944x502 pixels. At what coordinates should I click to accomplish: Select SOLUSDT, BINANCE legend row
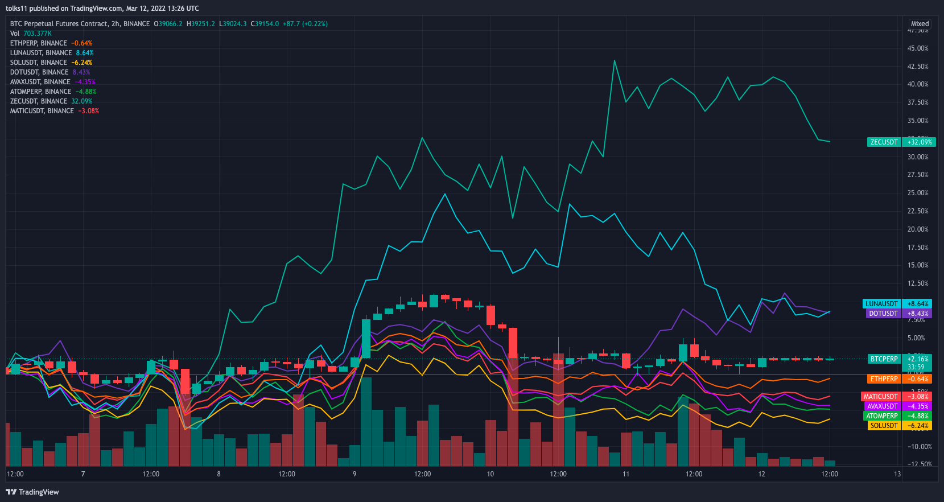click(x=51, y=63)
